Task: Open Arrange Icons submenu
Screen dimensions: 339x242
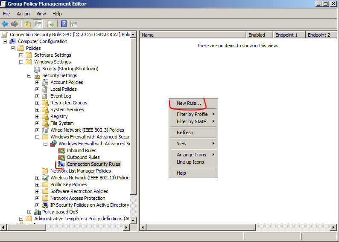Action: coord(193,155)
